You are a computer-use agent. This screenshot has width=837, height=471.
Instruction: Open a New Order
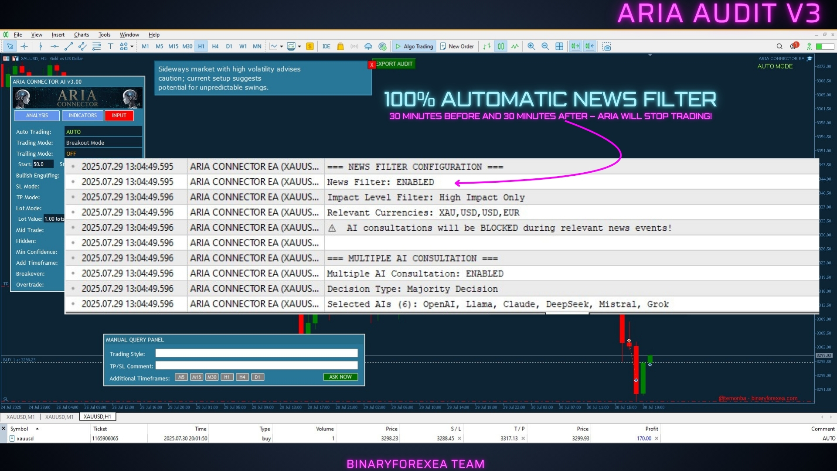(x=457, y=46)
